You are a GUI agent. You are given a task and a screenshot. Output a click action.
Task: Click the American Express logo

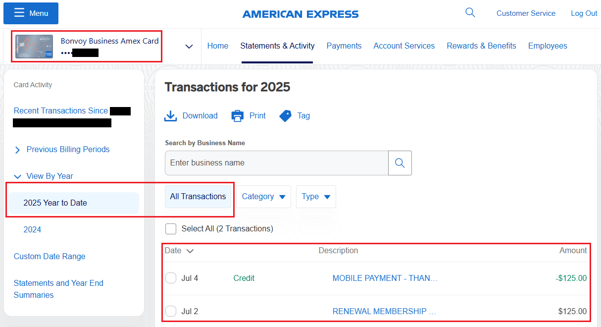point(300,14)
